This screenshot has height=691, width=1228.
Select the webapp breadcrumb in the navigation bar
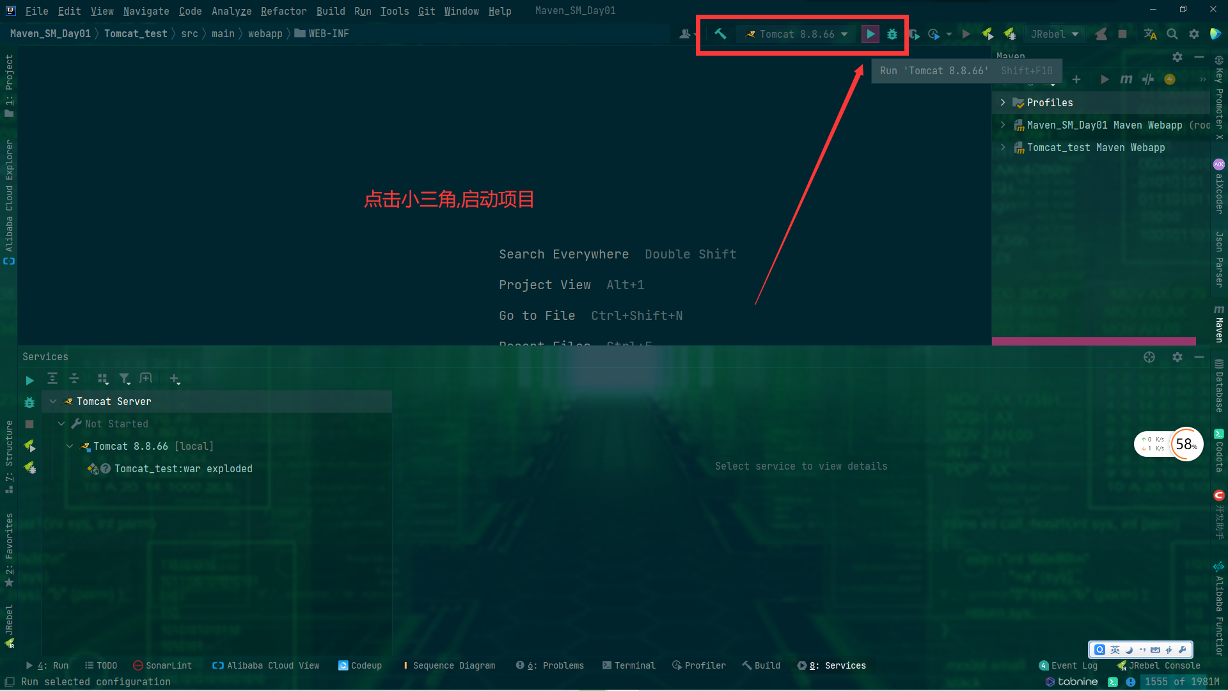coord(265,33)
